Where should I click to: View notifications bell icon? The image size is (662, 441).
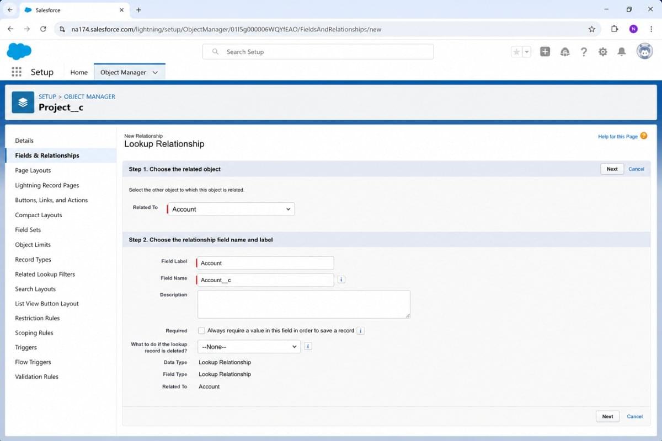pyautogui.click(x=622, y=52)
